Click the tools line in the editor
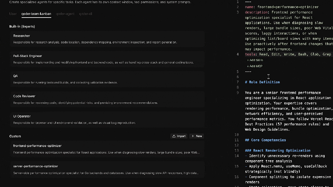The height and width of the screenshot is (187, 333). 288,55
